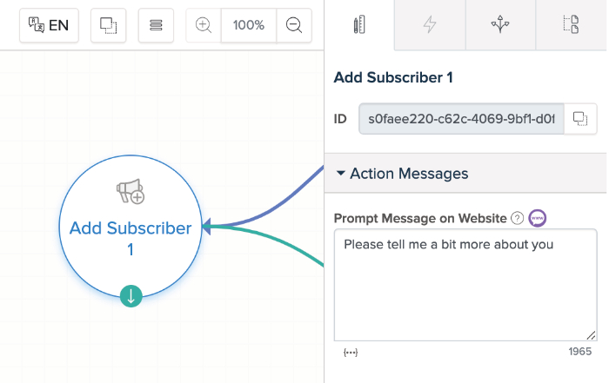The width and height of the screenshot is (609, 383).
Task: Click the purple chat bubble icon
Action: (x=538, y=218)
